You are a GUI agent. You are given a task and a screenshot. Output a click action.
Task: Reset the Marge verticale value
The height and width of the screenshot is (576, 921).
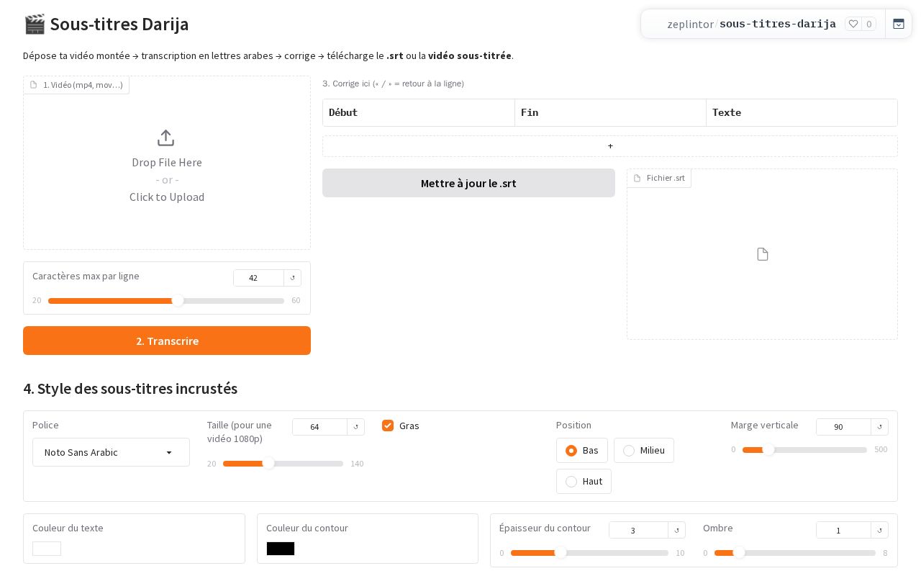880,427
